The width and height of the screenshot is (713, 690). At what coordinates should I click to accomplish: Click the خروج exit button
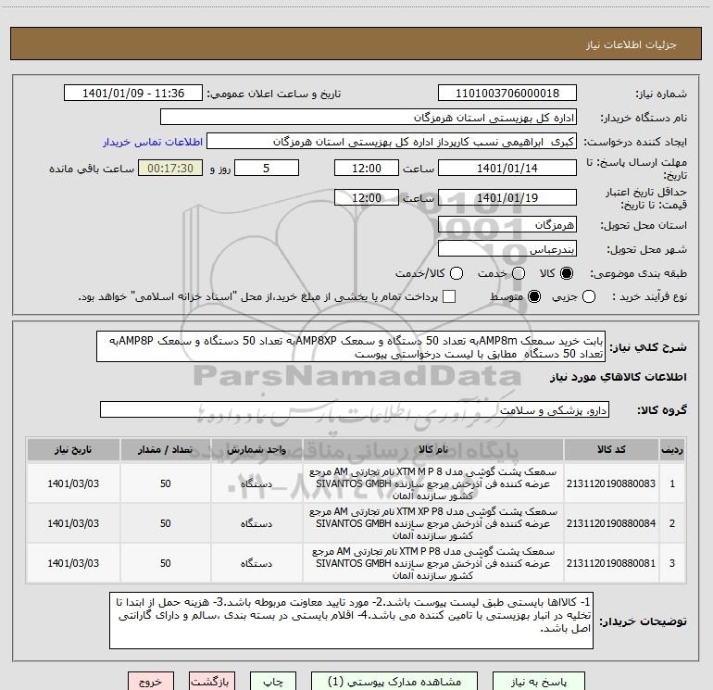coord(151,682)
